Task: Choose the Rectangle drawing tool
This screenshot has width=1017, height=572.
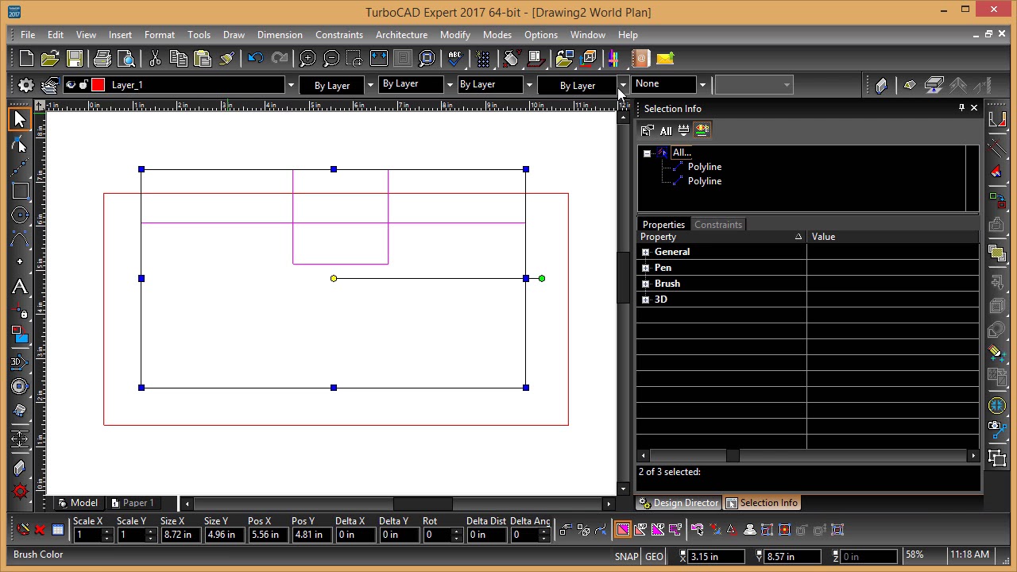Action: click(20, 191)
